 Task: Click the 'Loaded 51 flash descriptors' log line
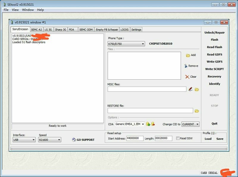(x=29, y=42)
